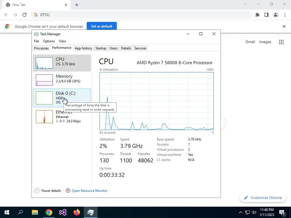Image resolution: width=291 pixels, height=218 pixels.
Task: Collapse Task Manager with Fewer details
Action: pos(48,190)
